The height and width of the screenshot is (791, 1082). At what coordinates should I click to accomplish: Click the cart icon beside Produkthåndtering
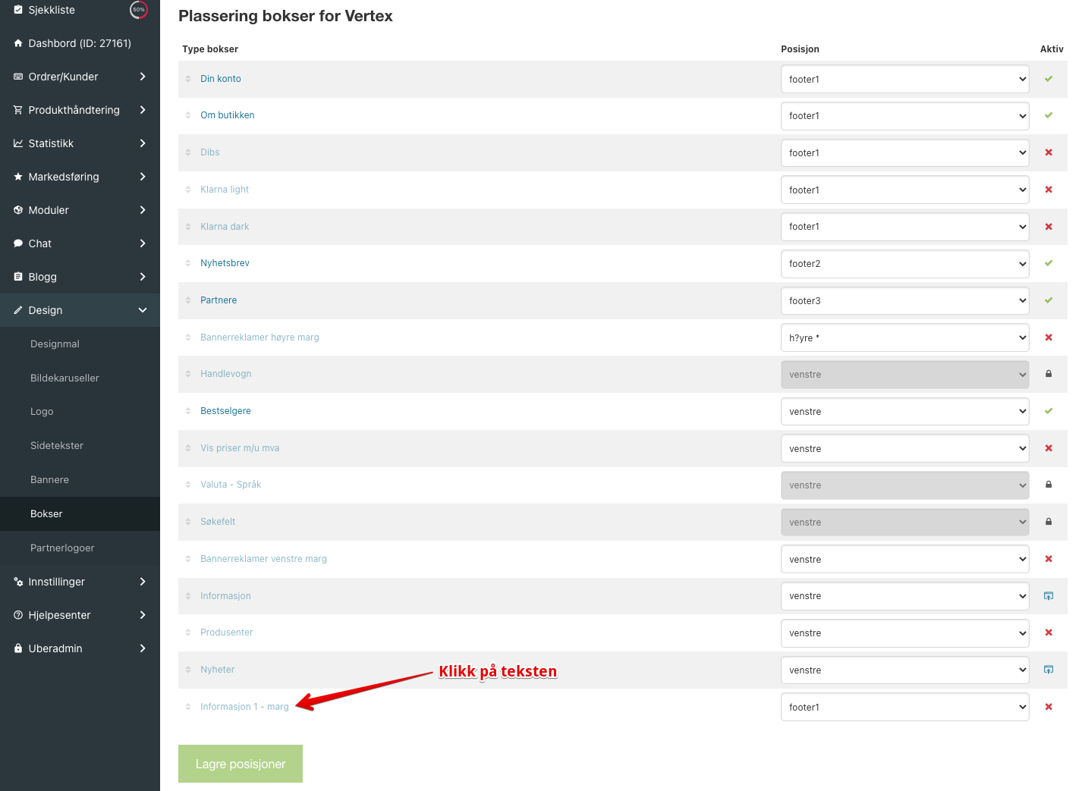(18, 110)
